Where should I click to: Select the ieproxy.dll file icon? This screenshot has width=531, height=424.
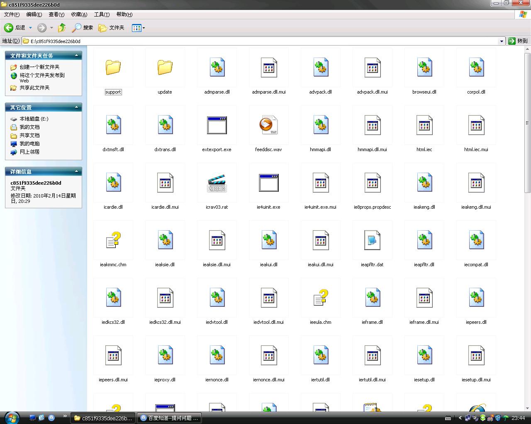point(165,355)
